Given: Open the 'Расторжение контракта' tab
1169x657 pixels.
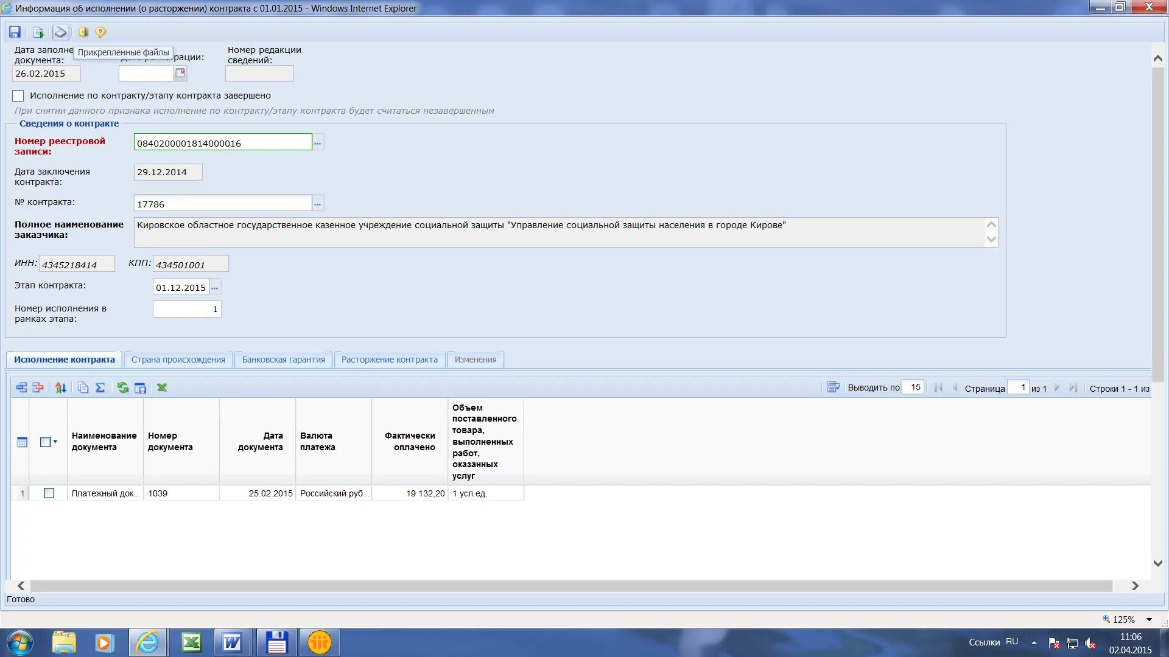Looking at the screenshot, I should coord(389,360).
